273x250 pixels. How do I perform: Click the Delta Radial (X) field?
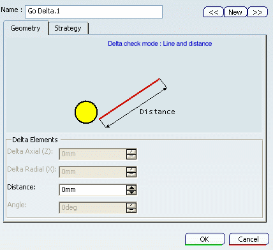(92, 172)
